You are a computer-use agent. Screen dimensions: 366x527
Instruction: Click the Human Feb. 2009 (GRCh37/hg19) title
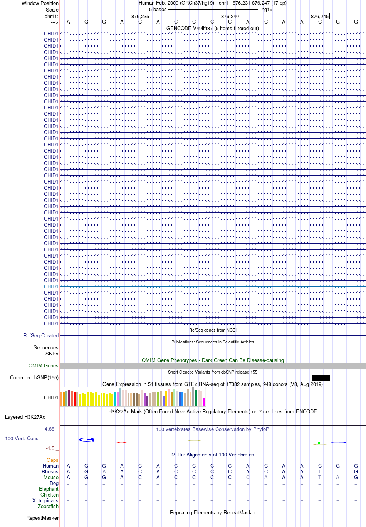coord(176,3)
